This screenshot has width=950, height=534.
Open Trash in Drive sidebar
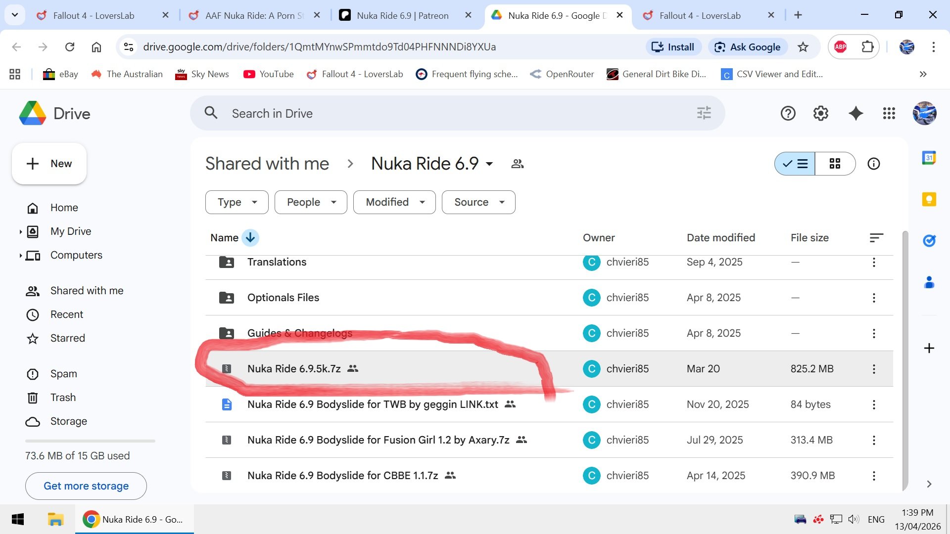coord(51,398)
